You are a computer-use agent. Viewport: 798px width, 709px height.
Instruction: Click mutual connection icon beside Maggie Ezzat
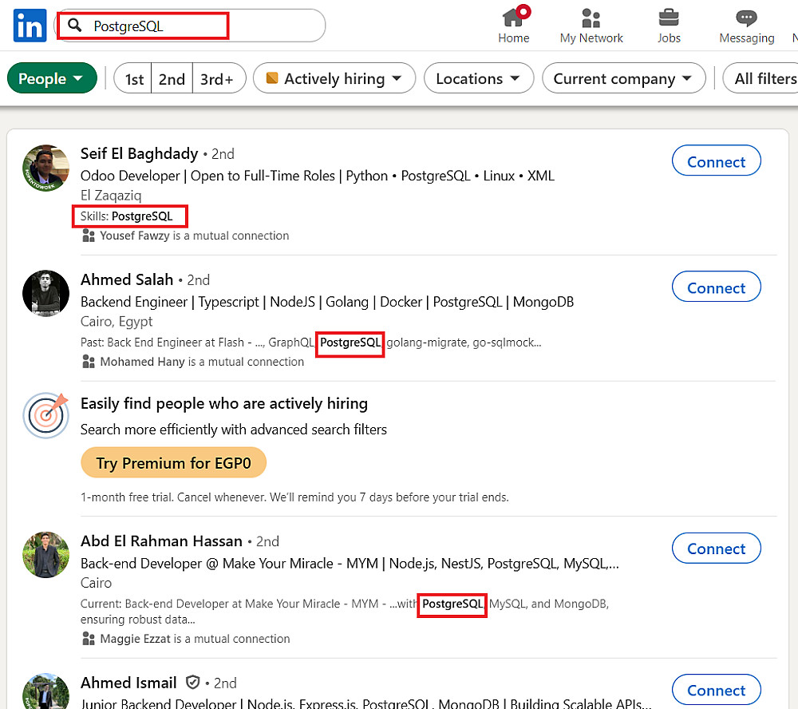(x=89, y=639)
